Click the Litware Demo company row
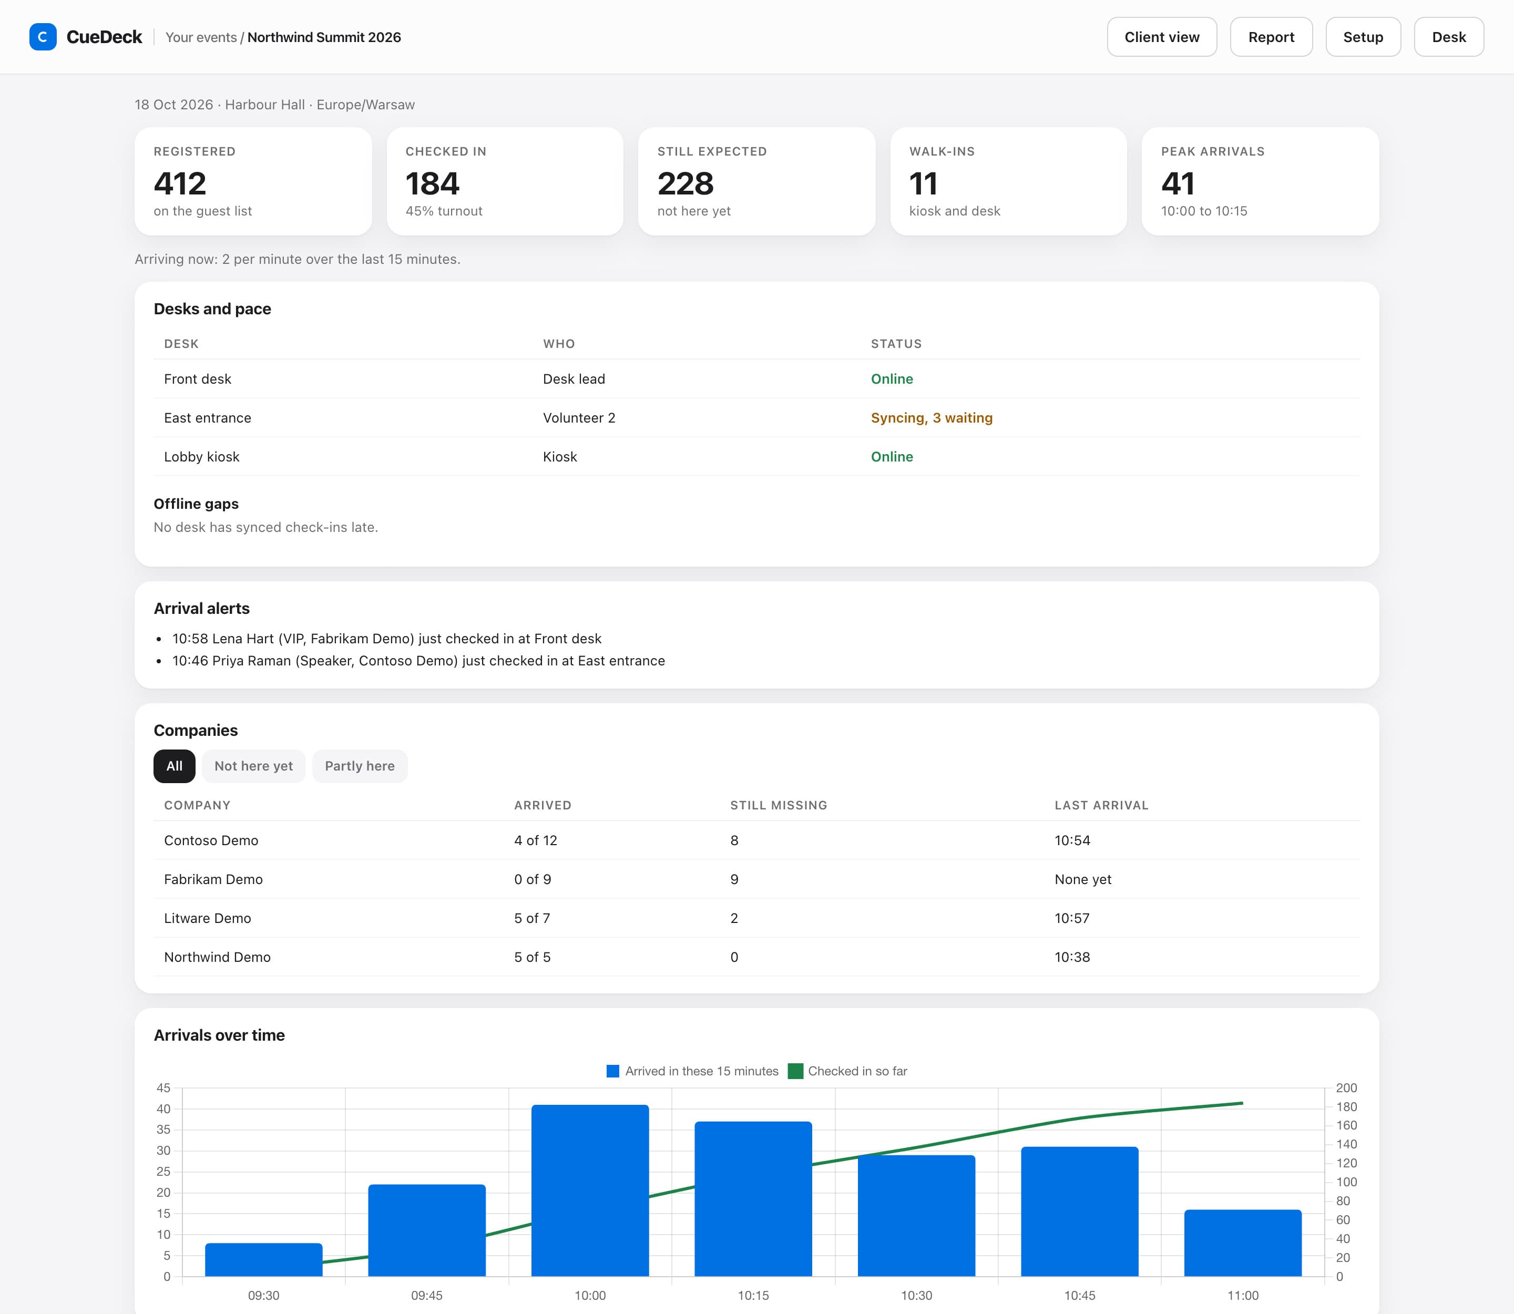Viewport: 1514px width, 1314px height. [x=757, y=917]
